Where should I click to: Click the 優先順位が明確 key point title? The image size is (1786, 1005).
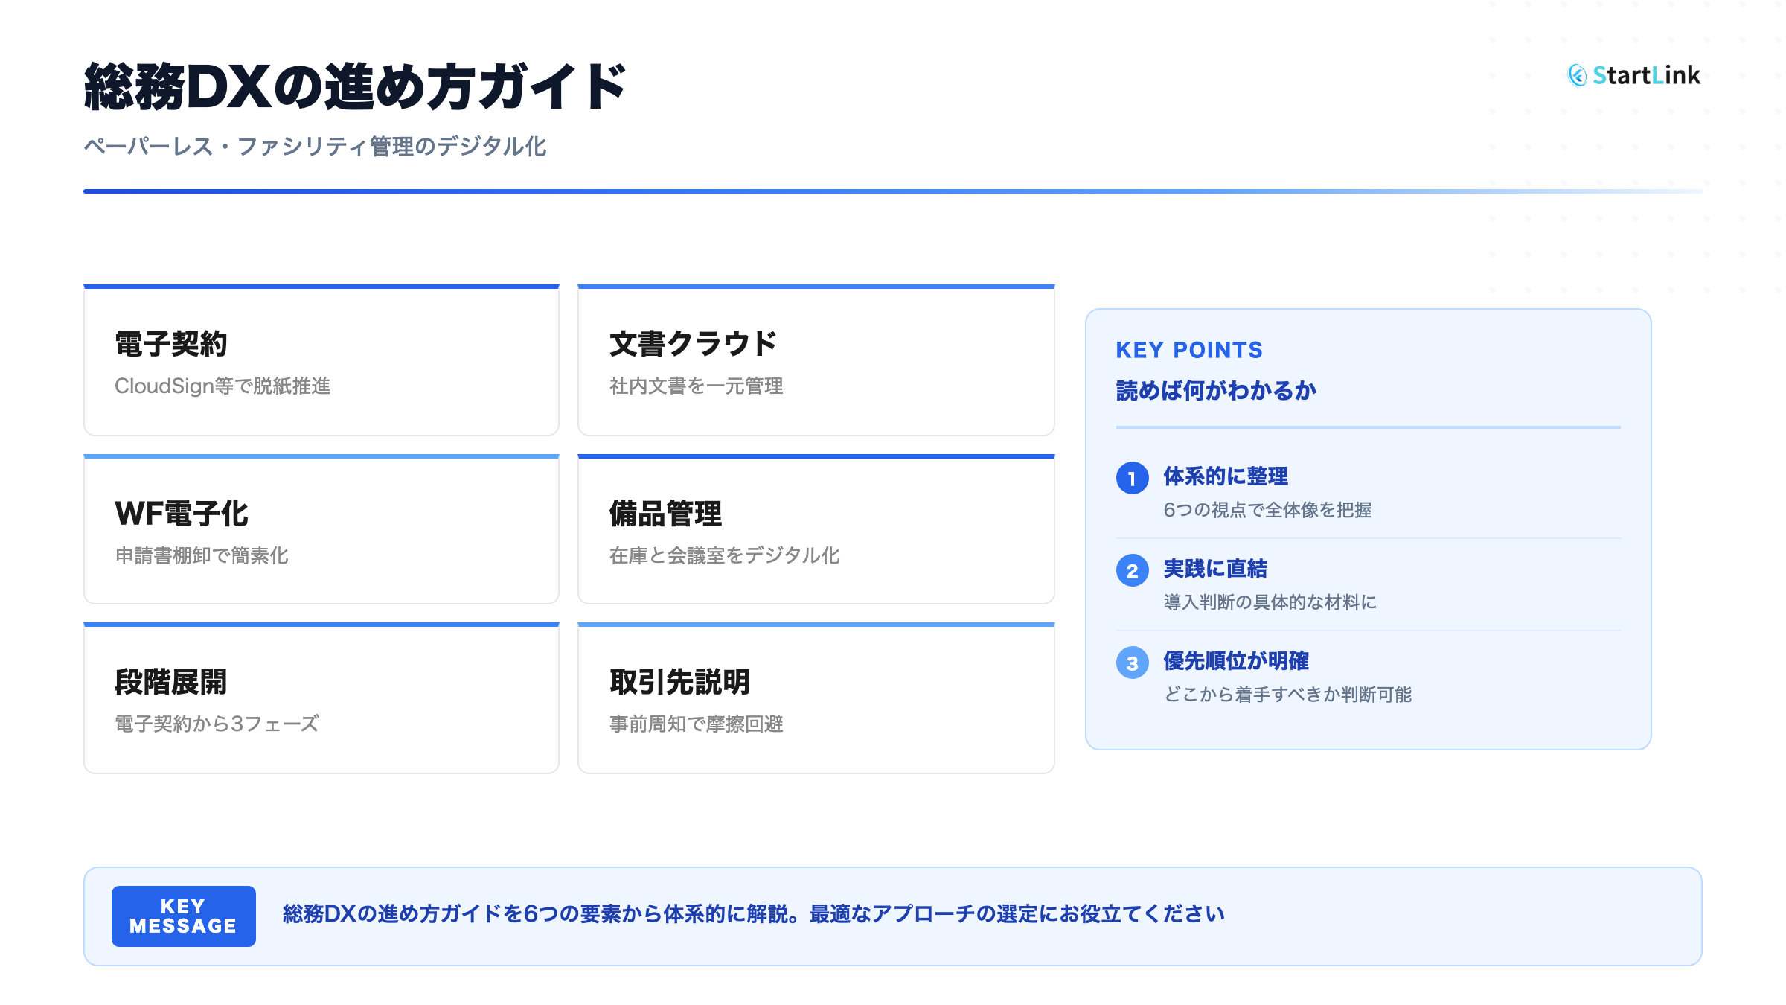(1236, 661)
